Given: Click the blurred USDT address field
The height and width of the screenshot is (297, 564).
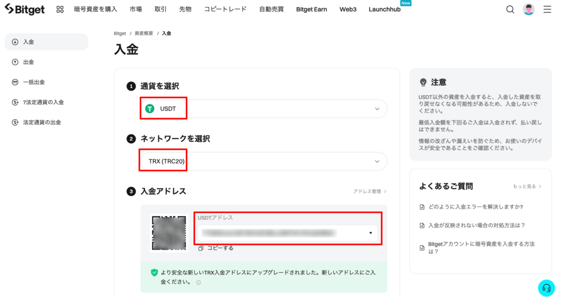Looking at the screenshot, I should pos(288,233).
